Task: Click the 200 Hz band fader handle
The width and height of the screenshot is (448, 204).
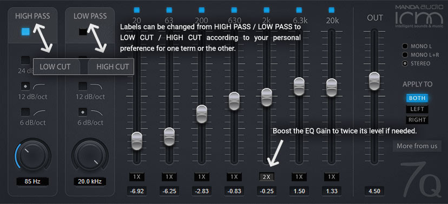Action: [x=202, y=114]
